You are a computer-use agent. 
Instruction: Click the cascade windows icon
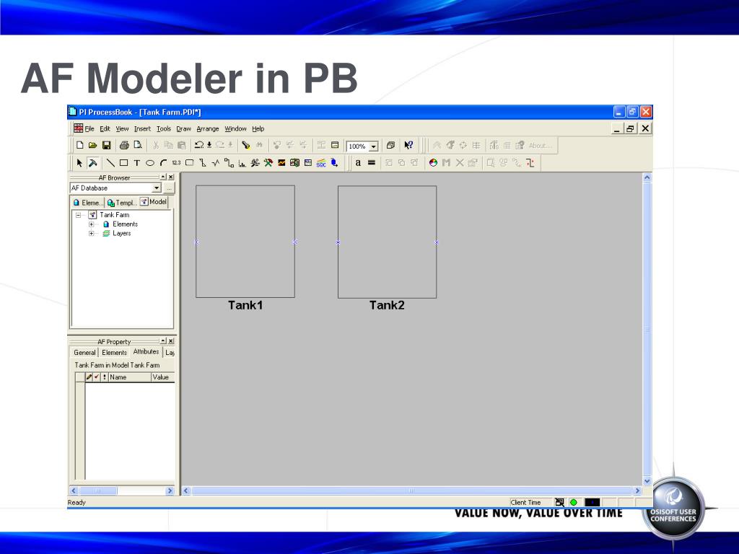click(390, 145)
